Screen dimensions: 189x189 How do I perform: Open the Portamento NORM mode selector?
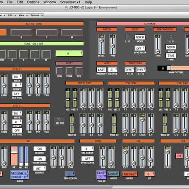(171, 47)
